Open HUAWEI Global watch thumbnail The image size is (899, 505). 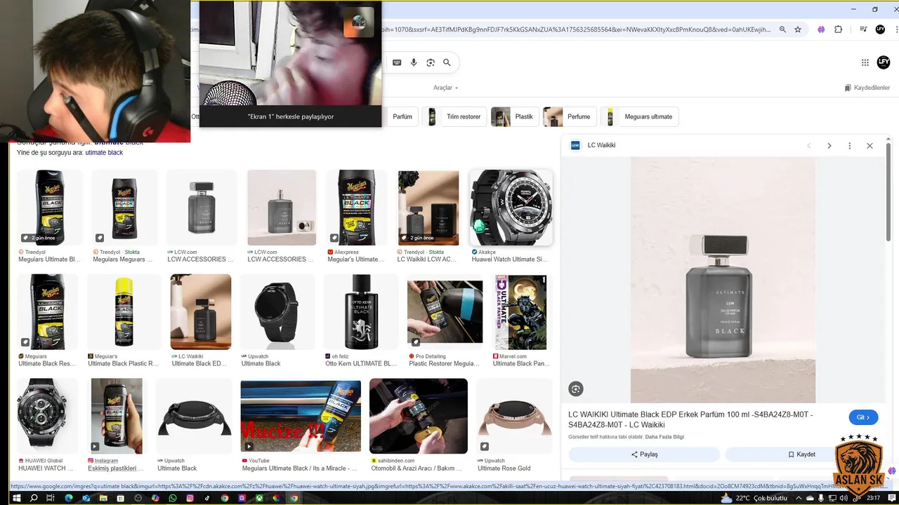pos(46,417)
